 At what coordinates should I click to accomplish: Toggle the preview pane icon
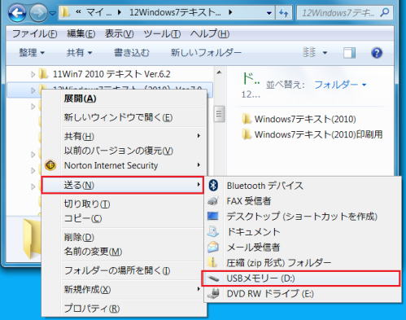click(x=349, y=53)
